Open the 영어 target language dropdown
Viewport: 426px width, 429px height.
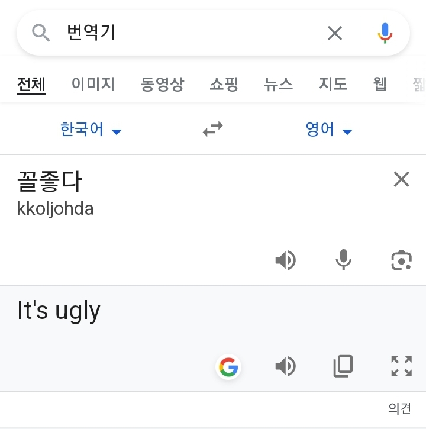328,130
